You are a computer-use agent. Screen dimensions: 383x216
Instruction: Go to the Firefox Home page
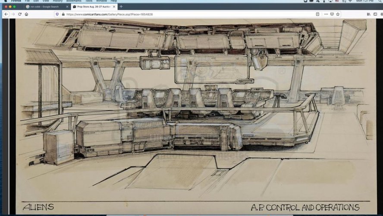[26, 14]
